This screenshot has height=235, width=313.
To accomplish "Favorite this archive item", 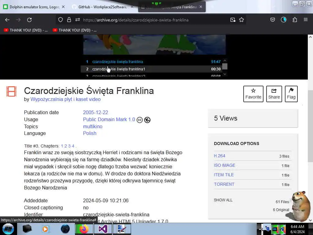I will click(253, 94).
